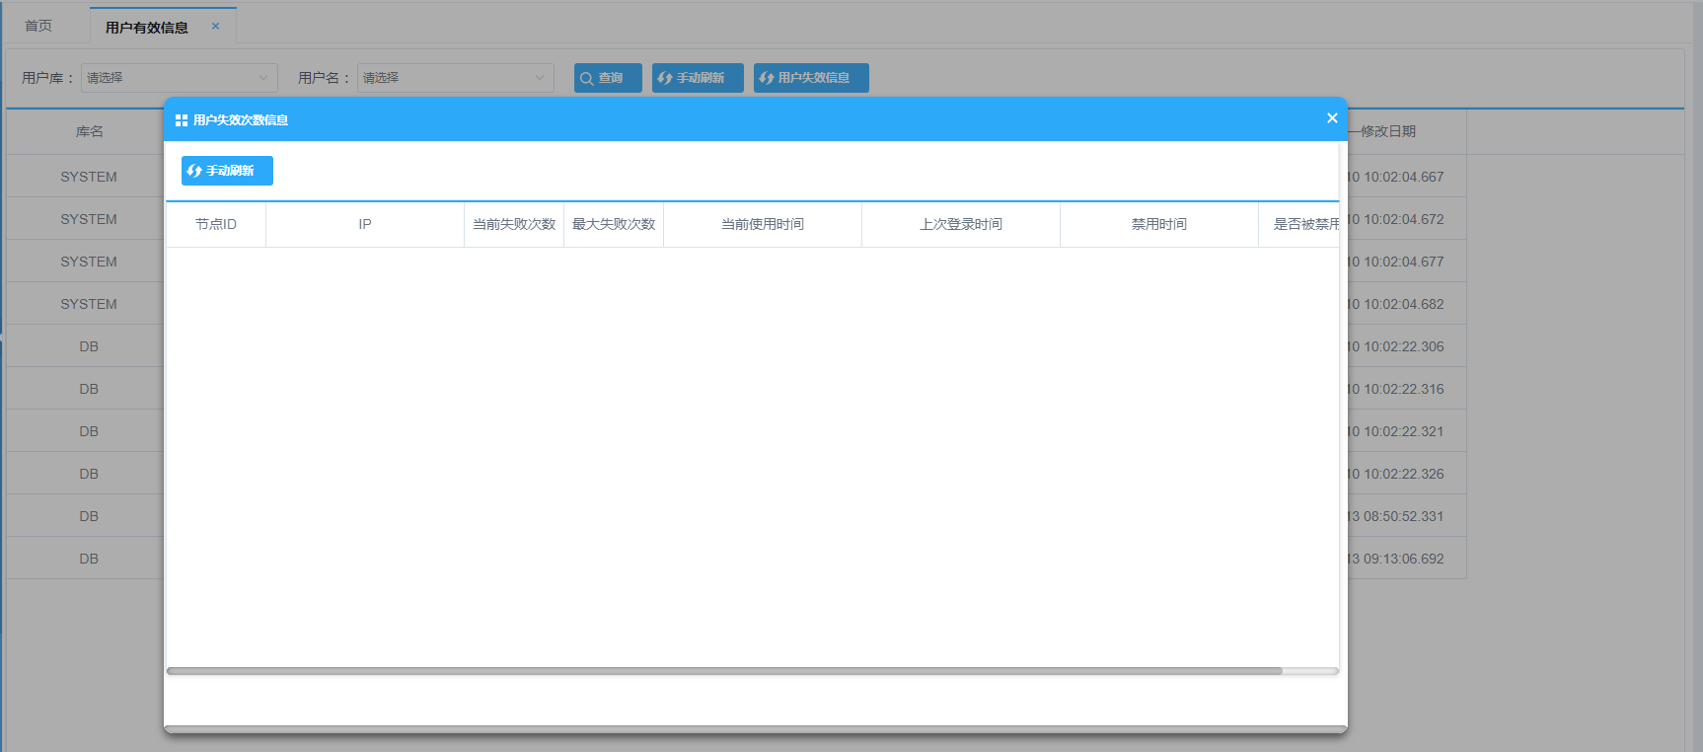This screenshot has width=1703, height=752.
Task: Open the 首页 tab
Action: pos(38,26)
